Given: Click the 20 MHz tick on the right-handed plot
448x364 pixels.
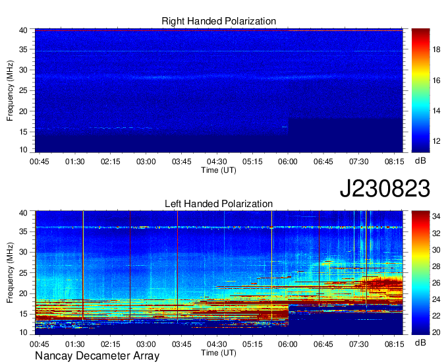Looking at the screenshot, I should coord(23,111).
